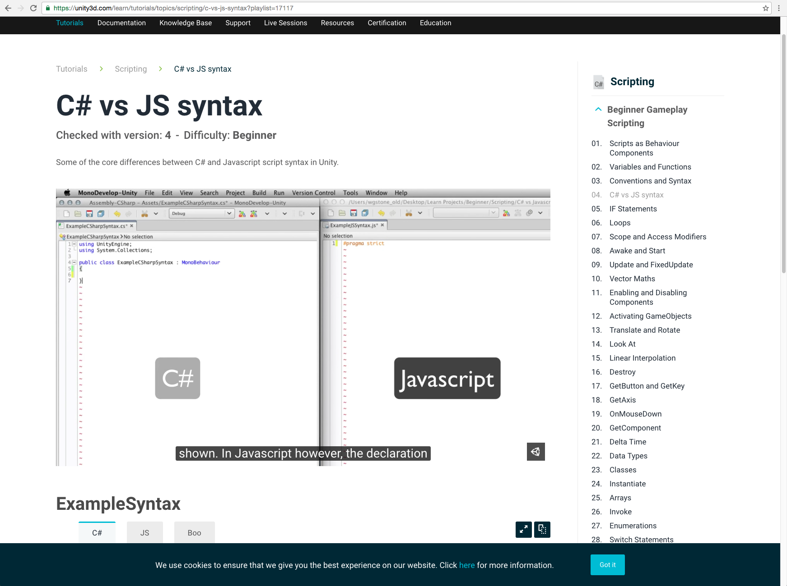
Task: Open lesson Conventions and Syntax
Action: [650, 181]
